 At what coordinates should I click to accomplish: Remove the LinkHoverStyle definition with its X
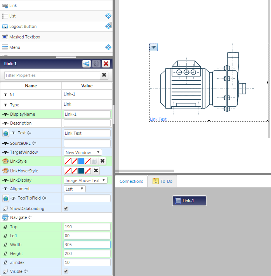[x=96, y=170]
